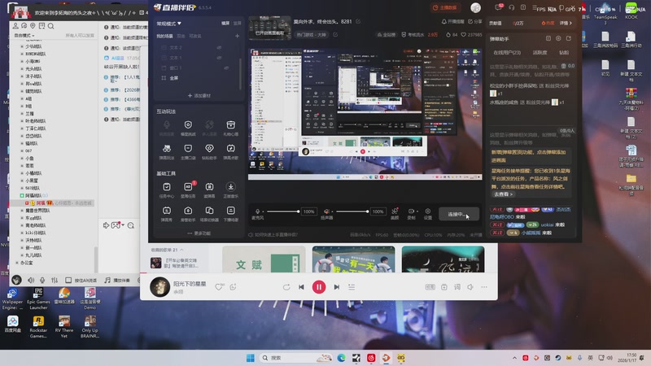The image size is (651, 366).
Task: Open the 设置 settings gear beside 录制
Action: [x=428, y=211]
